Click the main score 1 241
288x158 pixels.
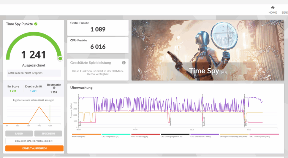(34, 55)
